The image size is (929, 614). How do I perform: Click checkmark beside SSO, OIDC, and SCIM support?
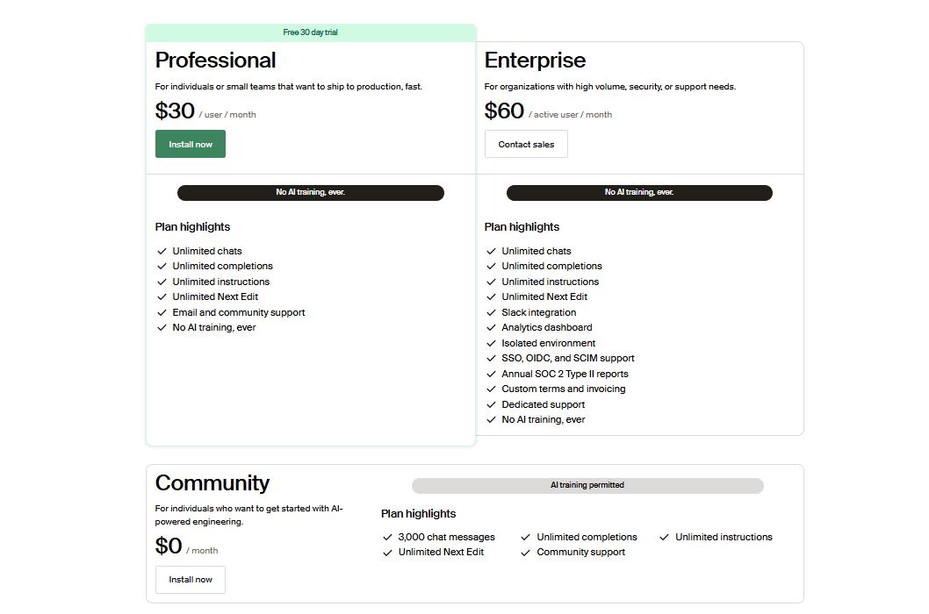click(x=492, y=359)
